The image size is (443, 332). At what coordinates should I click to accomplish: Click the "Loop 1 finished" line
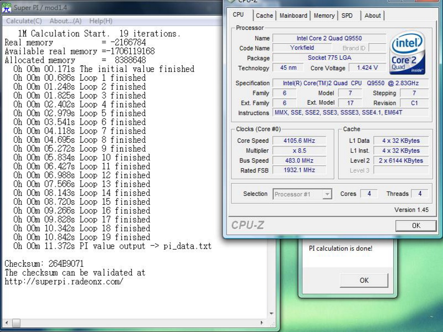(x=79, y=77)
